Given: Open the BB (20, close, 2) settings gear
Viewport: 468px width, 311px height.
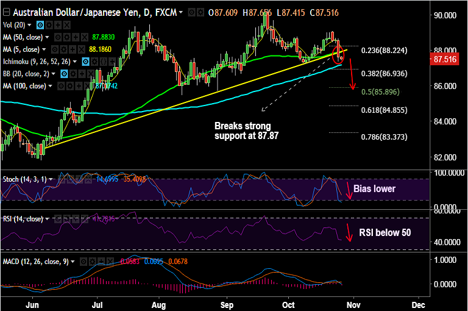Looking at the screenshot, I should pyautogui.click(x=73, y=74).
